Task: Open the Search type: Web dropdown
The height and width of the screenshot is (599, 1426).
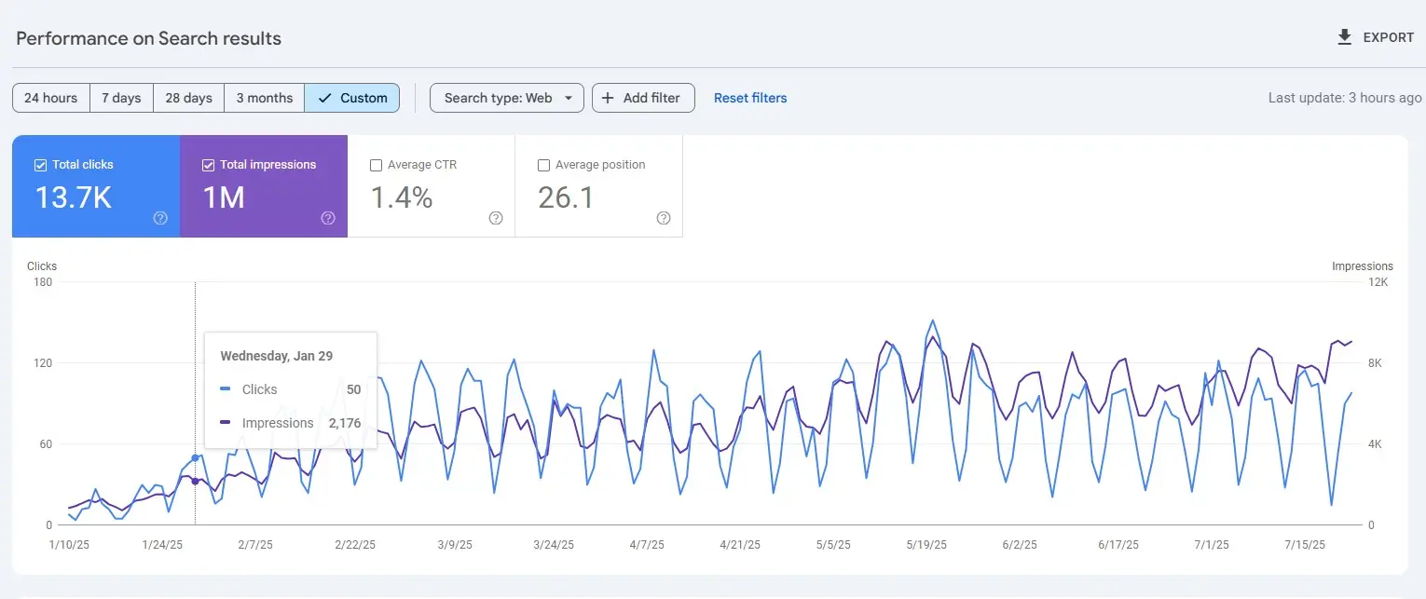Action: point(506,97)
